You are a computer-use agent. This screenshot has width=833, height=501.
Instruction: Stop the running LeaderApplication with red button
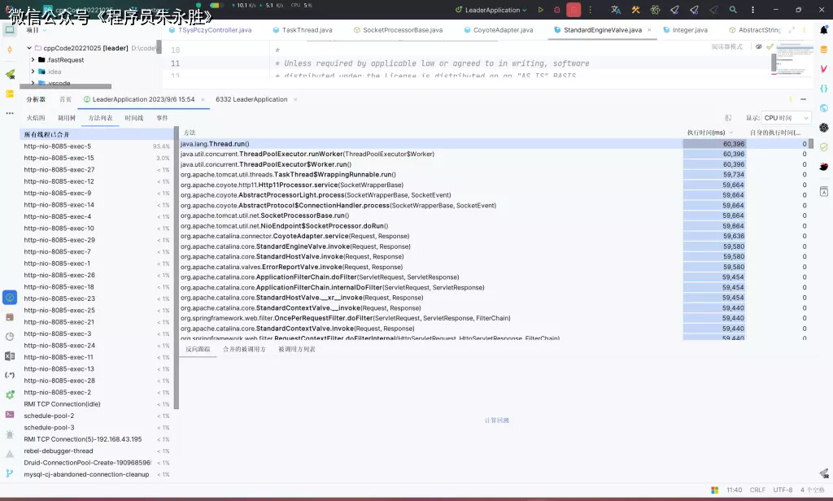tap(574, 10)
